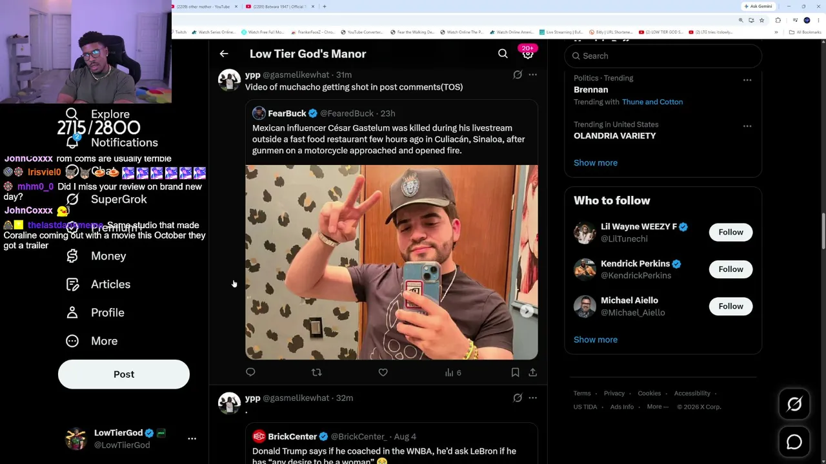The image size is (826, 464).
Task: Follow Lil Wayne WEEZY F
Action: pos(730,232)
